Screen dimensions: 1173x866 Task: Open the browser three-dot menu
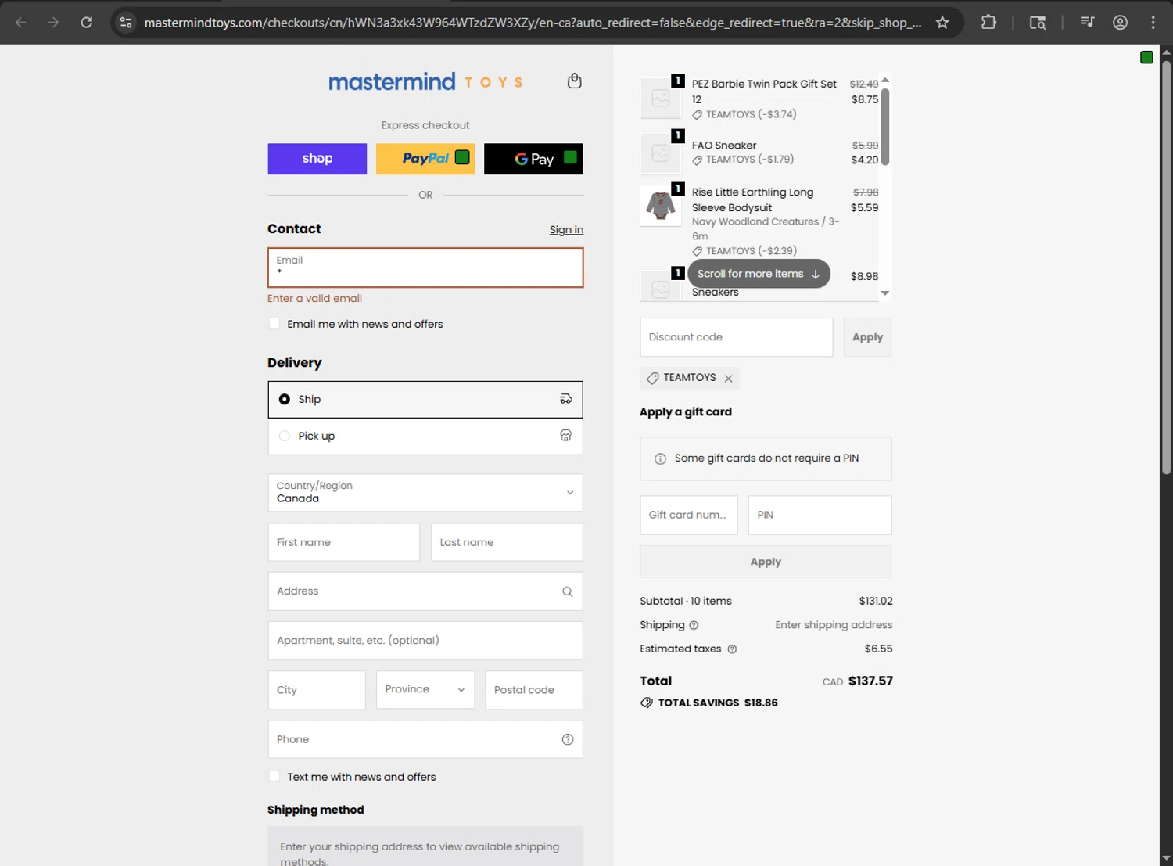[1153, 22]
